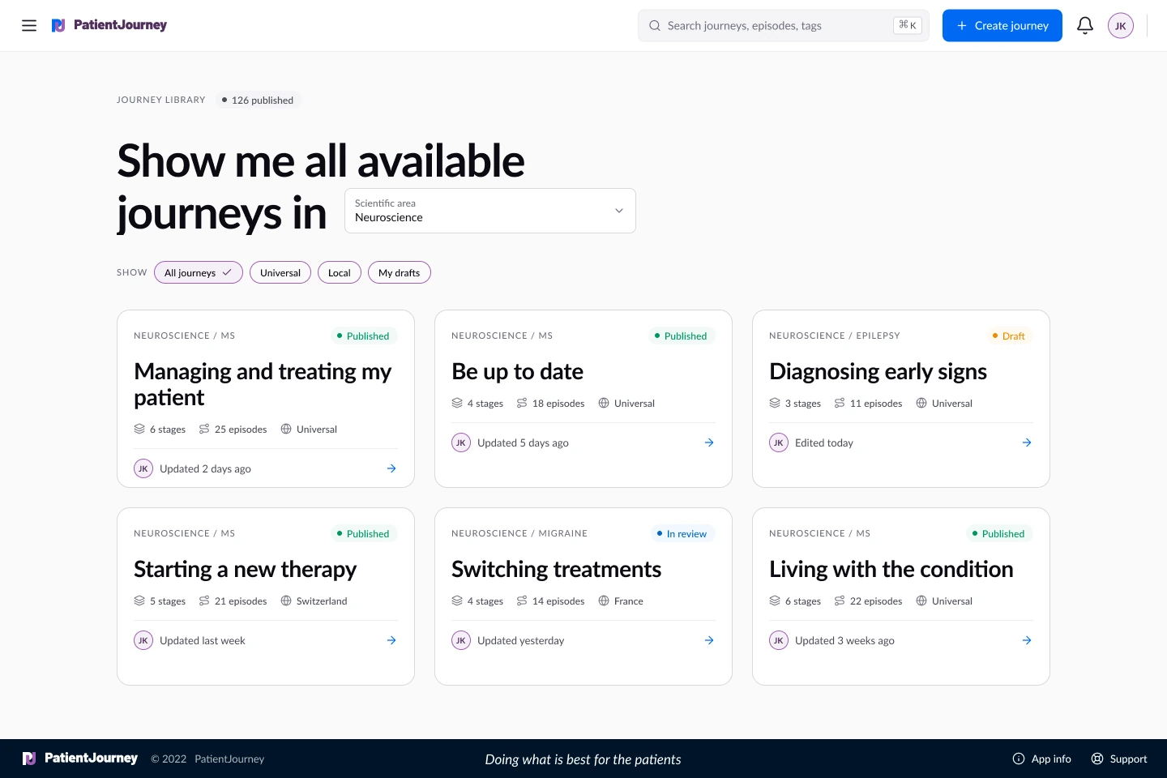Open arrow on Switching treatments card
The width and height of the screenshot is (1167, 778).
pos(709,640)
